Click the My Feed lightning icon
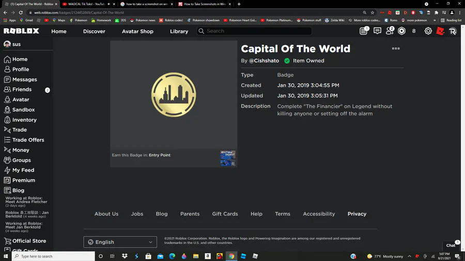Screen dimensions: 465x261 coord(7,170)
